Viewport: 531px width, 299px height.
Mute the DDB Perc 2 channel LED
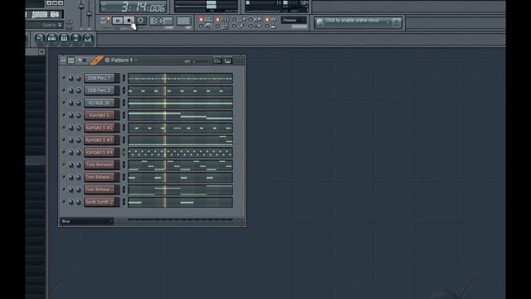64,91
